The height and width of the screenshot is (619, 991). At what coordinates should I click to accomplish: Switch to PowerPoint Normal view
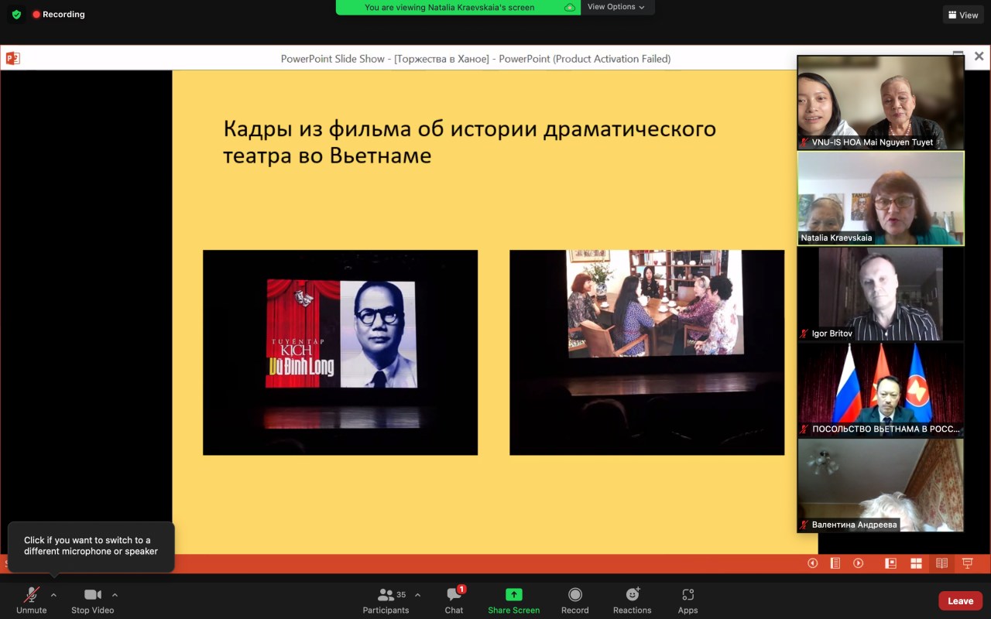[x=891, y=563]
